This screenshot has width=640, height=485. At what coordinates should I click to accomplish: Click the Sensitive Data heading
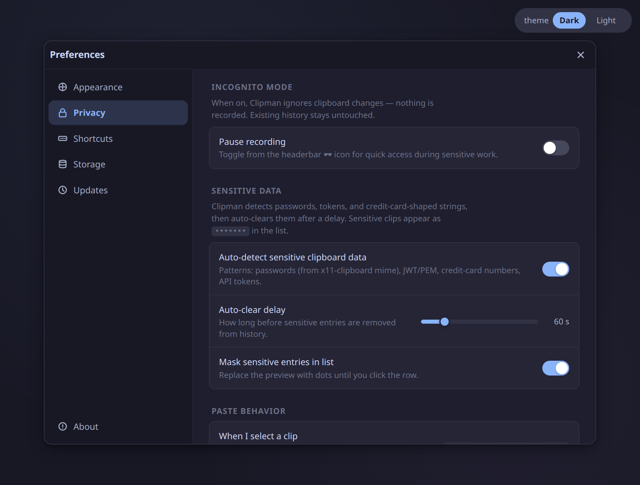246,191
